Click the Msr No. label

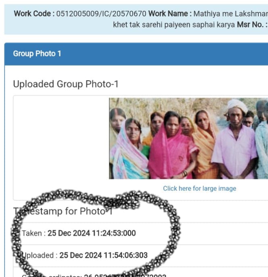click(x=252, y=25)
